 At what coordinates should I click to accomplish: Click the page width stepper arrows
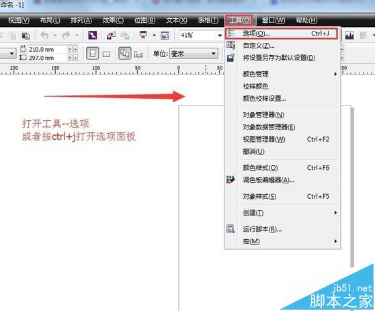[x=73, y=50]
